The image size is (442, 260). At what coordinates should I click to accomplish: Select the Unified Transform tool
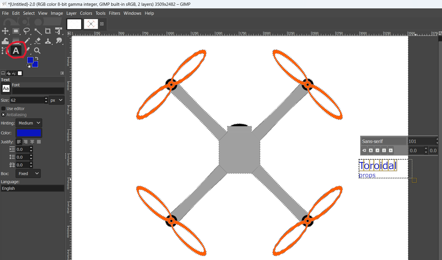tap(59, 31)
